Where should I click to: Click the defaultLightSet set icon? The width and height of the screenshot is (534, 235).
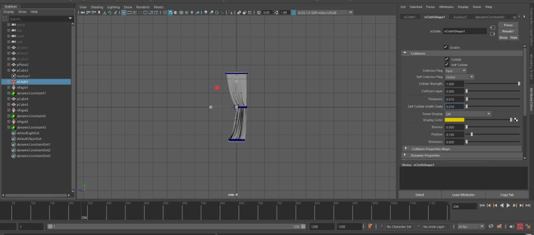[14, 133]
